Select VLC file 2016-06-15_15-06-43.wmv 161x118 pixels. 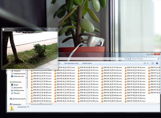[42, 73]
